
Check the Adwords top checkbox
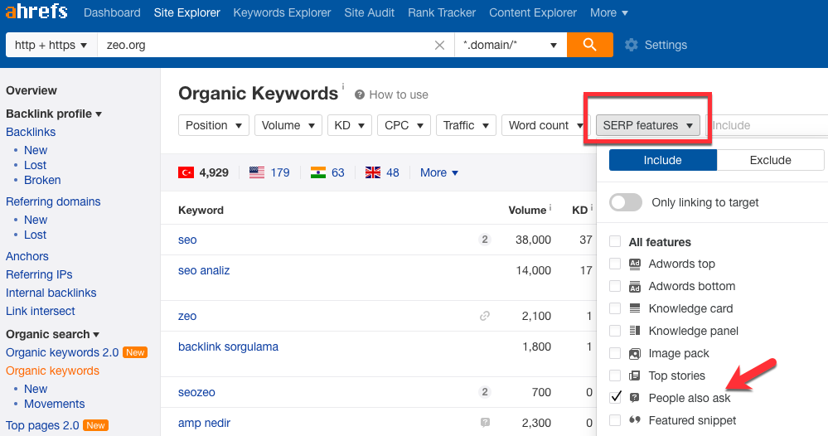pos(615,264)
